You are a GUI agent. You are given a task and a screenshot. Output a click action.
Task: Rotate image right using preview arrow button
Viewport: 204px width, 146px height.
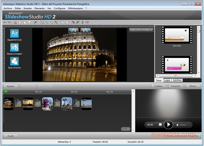click(x=85, y=30)
